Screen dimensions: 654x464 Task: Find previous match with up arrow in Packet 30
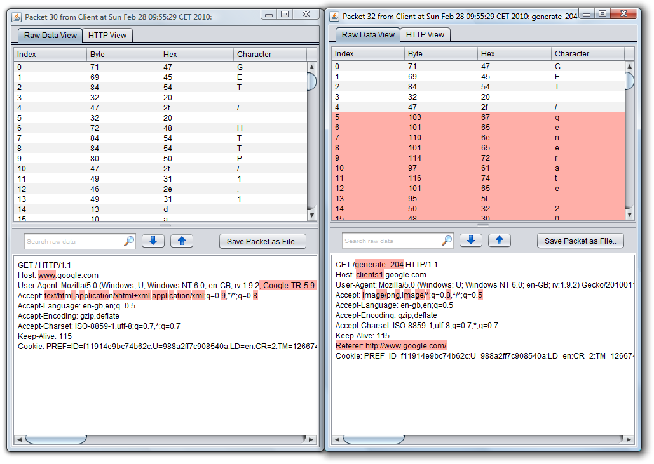pos(181,241)
